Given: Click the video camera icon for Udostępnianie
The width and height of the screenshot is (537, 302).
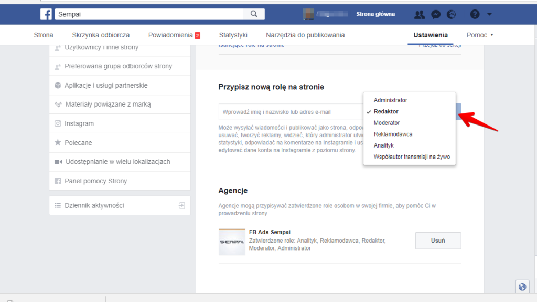Looking at the screenshot, I should point(58,162).
